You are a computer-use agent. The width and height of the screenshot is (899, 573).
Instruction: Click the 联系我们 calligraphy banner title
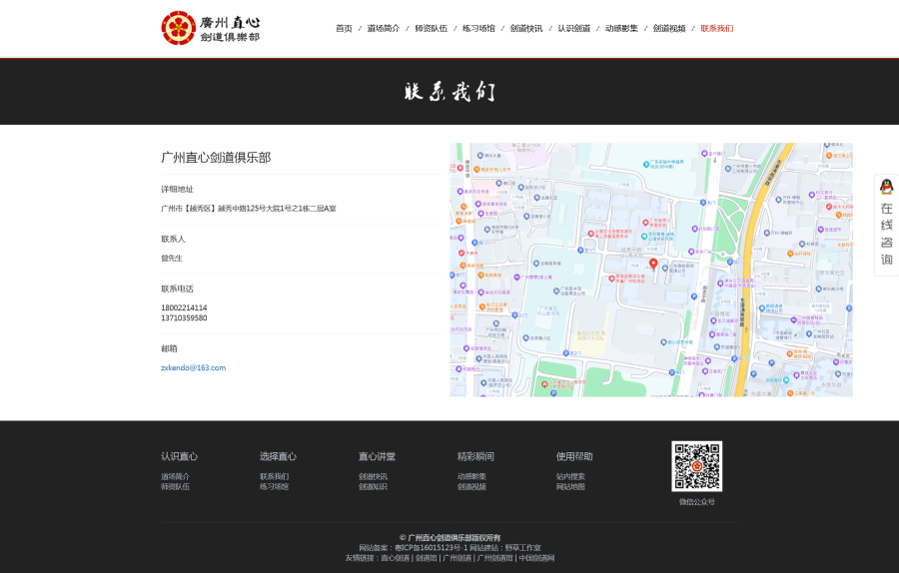pos(449,91)
